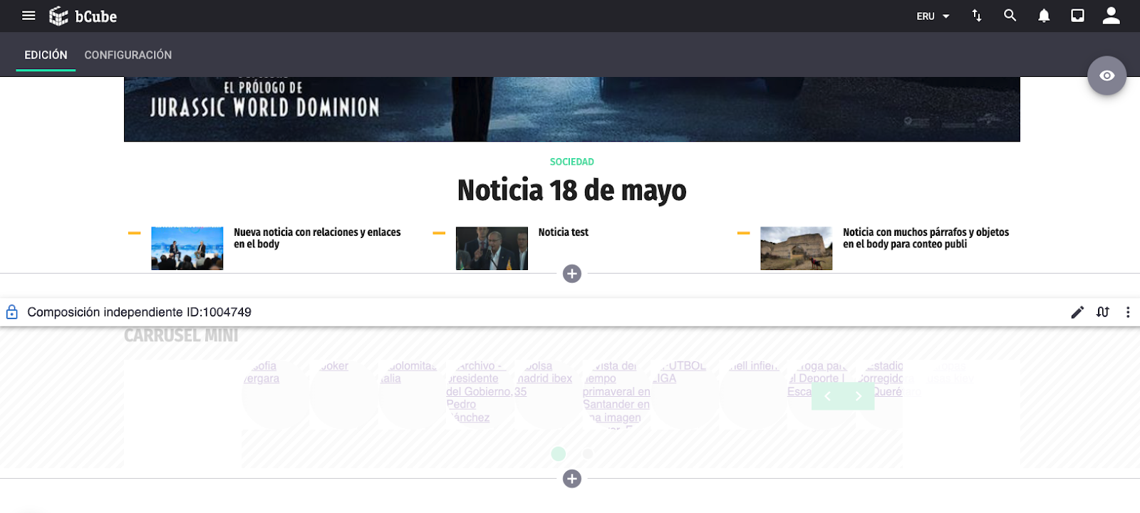Screen dimensions: 1140x513
Task: Select first carousel pagination dot
Action: coord(559,454)
